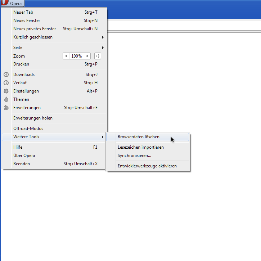This screenshot has width=261, height=261.
Task: Open Themen menu entry
Action: tap(54, 99)
